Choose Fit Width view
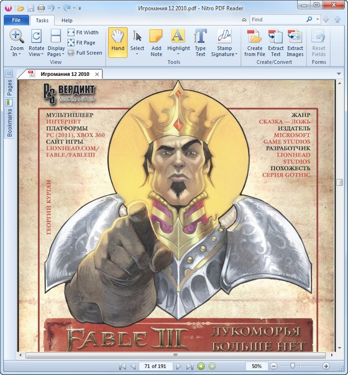The height and width of the screenshot is (375, 348). [x=83, y=32]
